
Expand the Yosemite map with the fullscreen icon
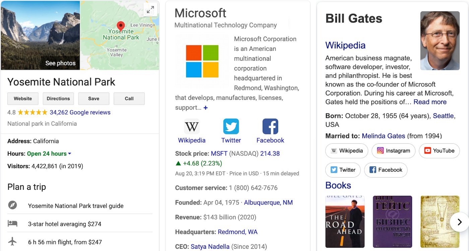point(150,9)
